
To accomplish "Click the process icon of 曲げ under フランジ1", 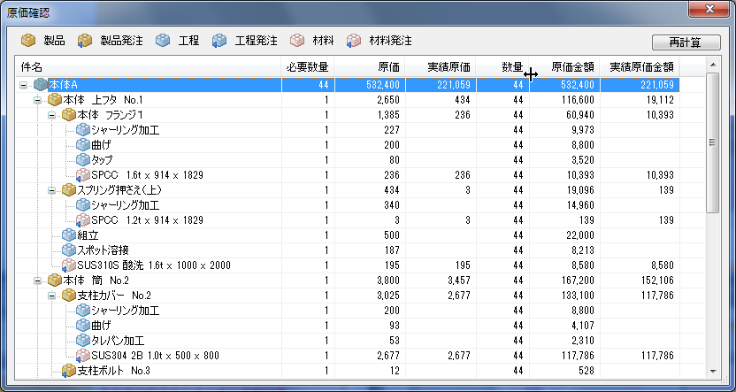I will (x=82, y=145).
